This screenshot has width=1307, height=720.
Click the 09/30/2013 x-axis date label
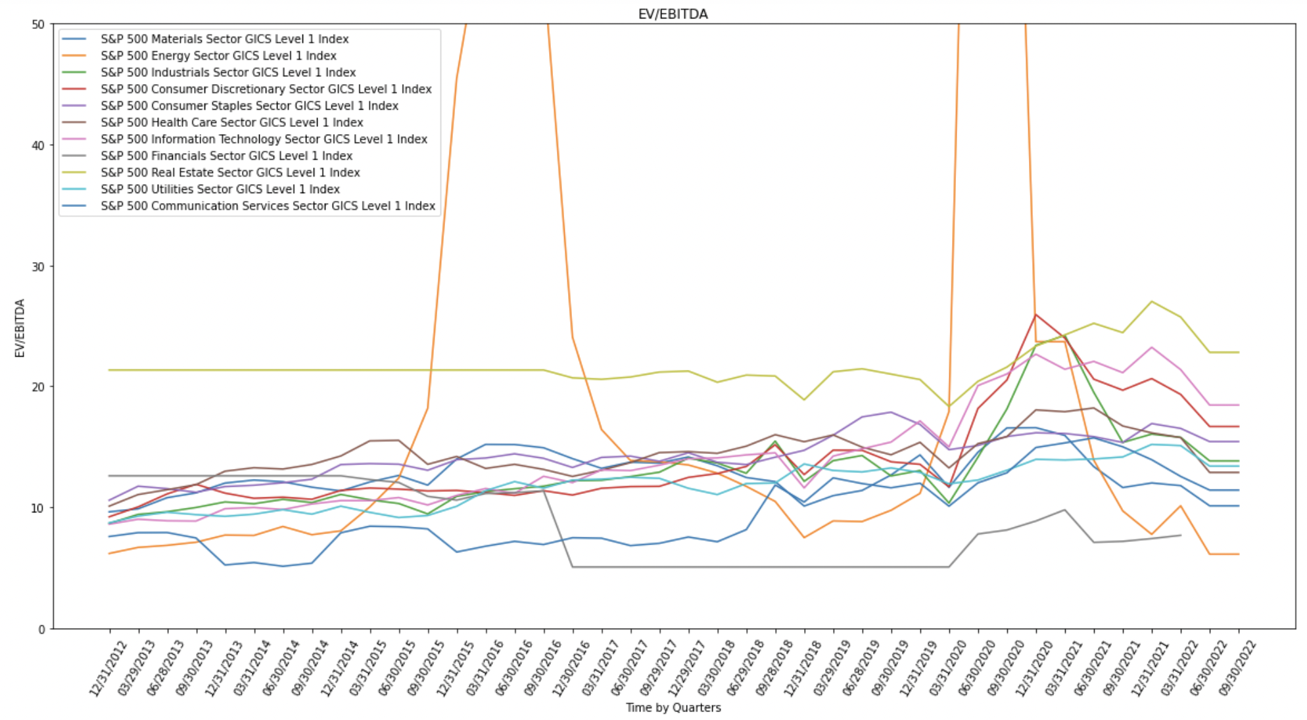coord(195,668)
